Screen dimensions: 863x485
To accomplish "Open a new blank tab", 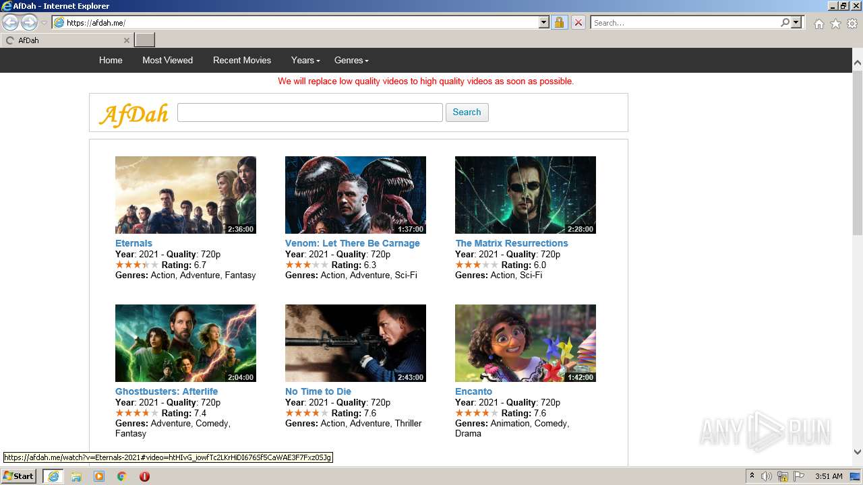I will 145,40.
